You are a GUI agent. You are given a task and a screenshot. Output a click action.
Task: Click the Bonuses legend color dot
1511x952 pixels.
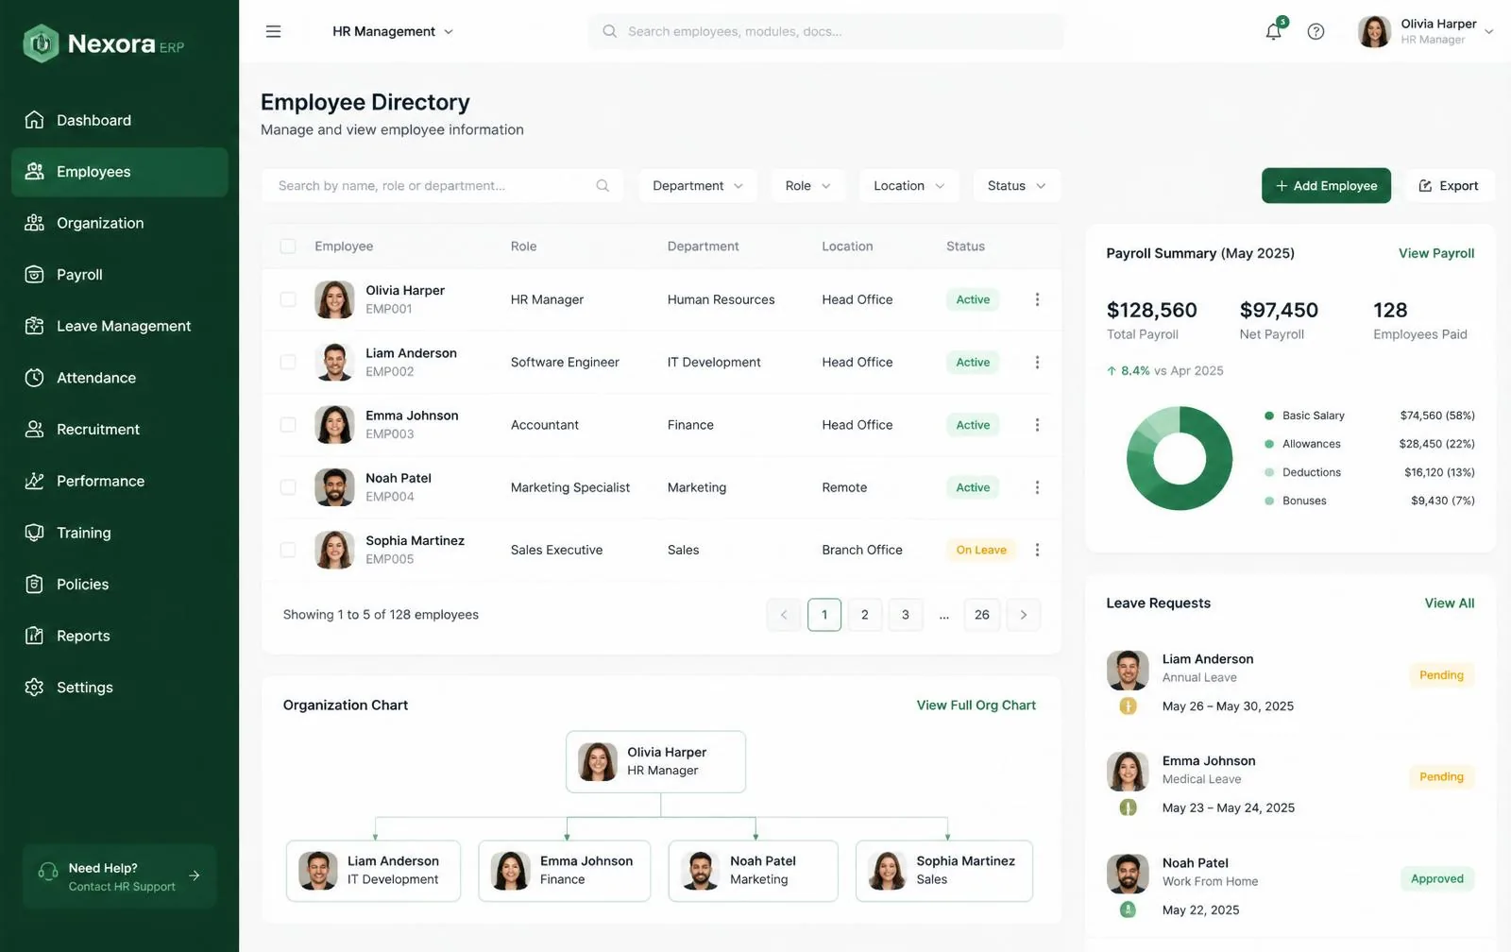pyautogui.click(x=1269, y=501)
